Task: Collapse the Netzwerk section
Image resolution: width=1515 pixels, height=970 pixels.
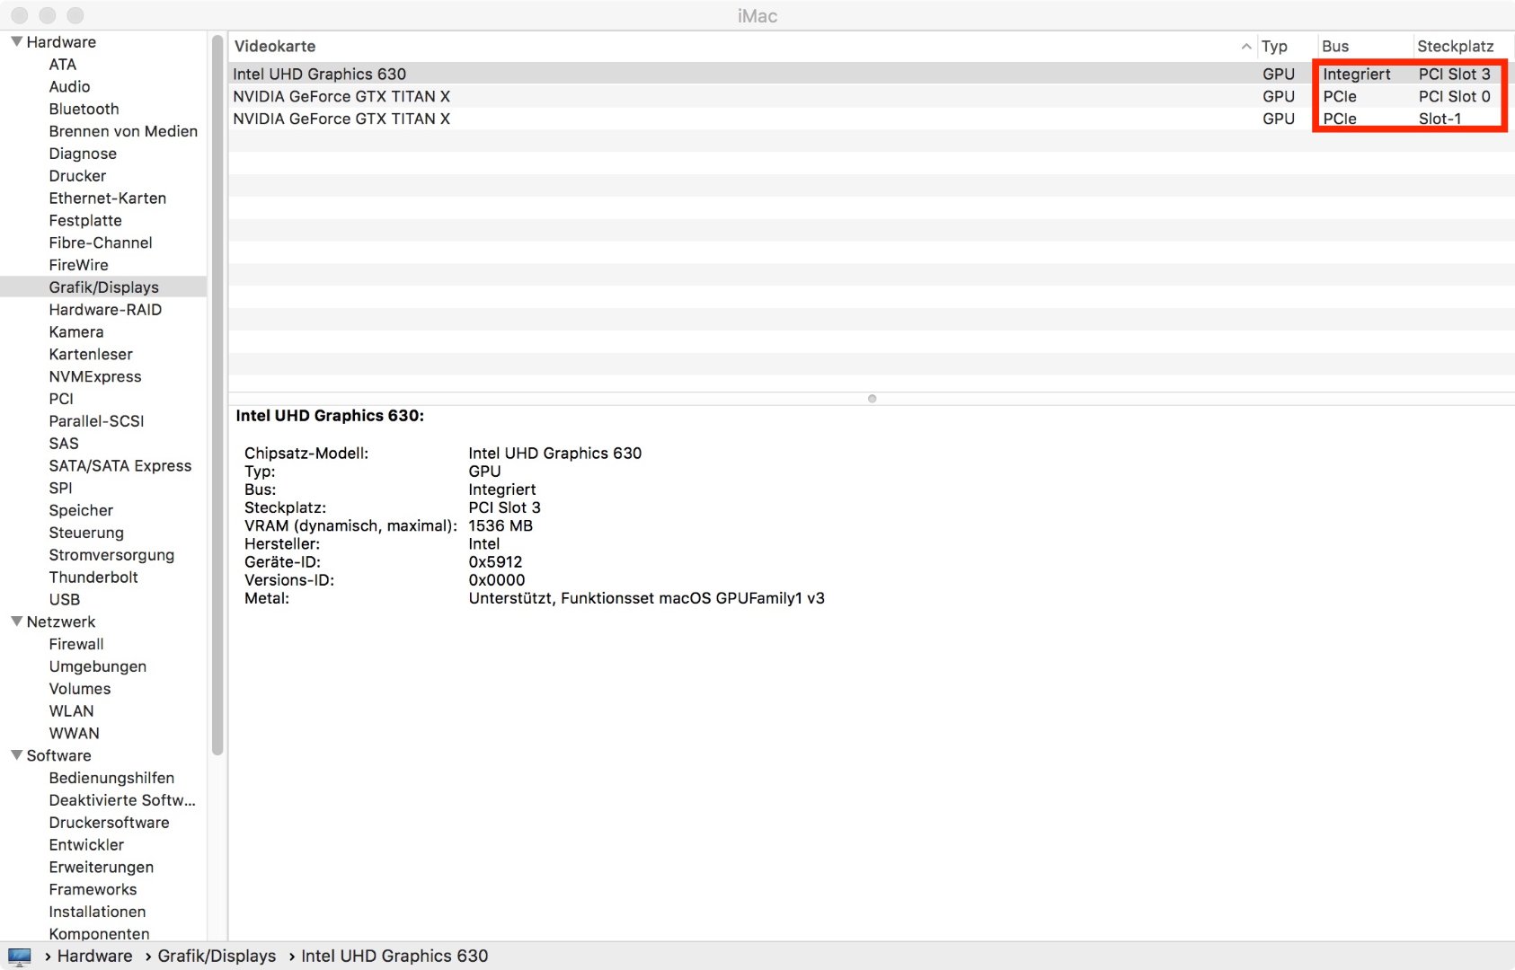Action: coord(16,622)
